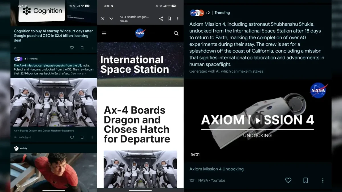
Task: Play the Axiom Mission 4 Undocking video
Action: [258, 121]
